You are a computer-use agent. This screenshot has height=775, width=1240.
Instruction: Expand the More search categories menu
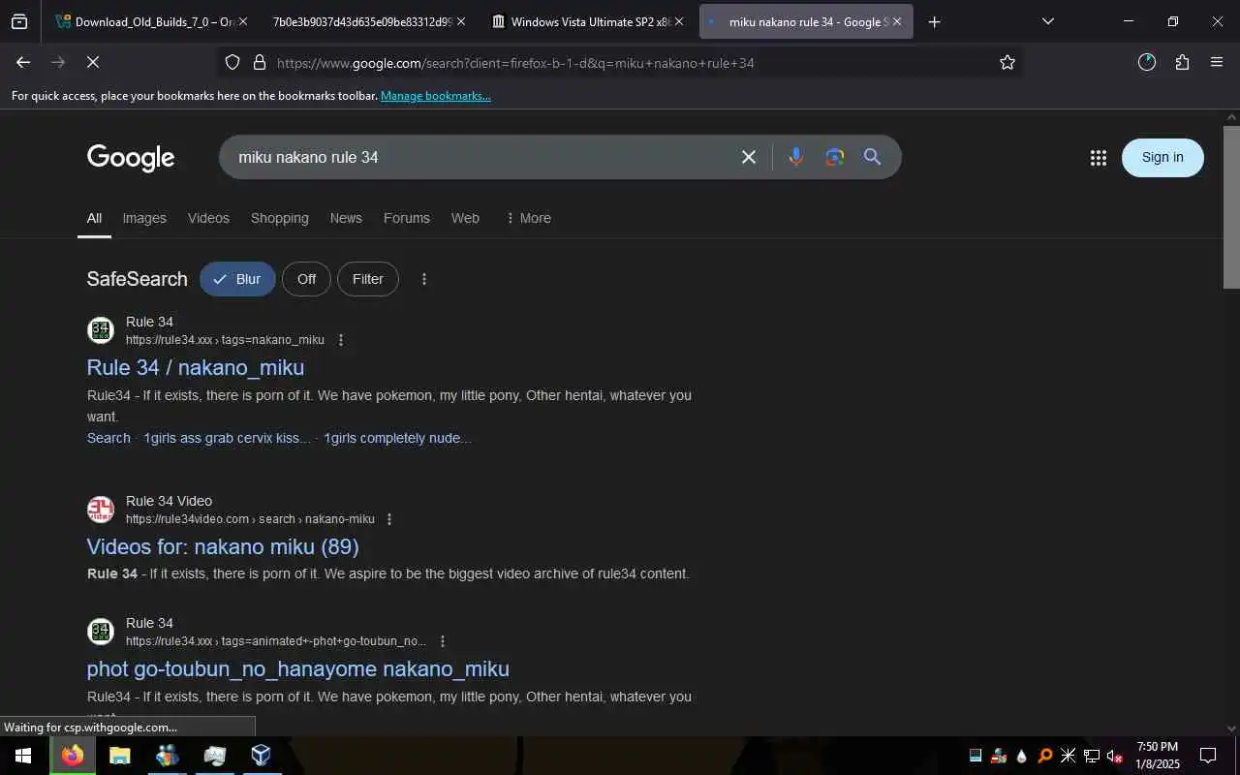[x=528, y=218]
